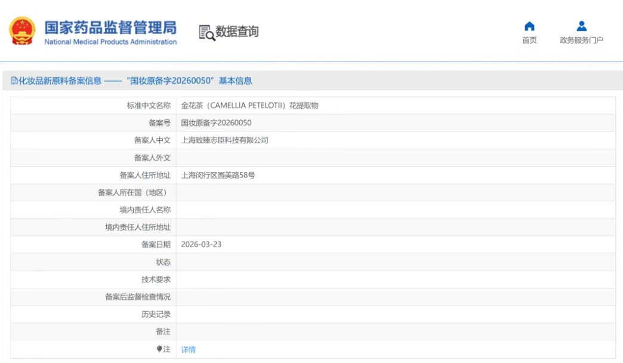Click the 历史记录 row label
This screenshot has width=623, height=363.
(x=156, y=314)
